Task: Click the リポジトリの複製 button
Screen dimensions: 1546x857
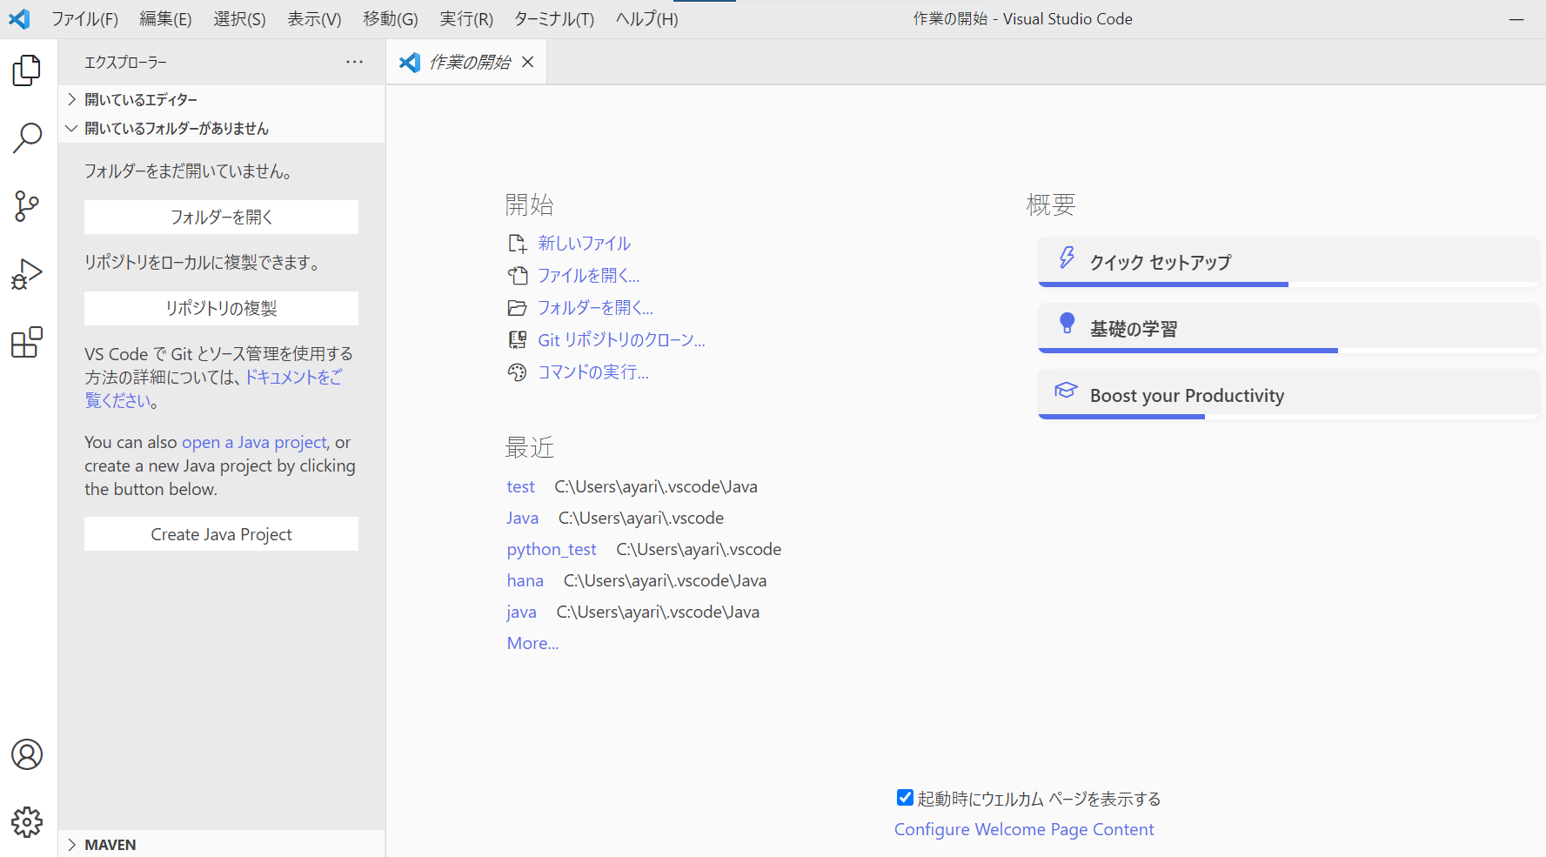Action: (x=221, y=308)
